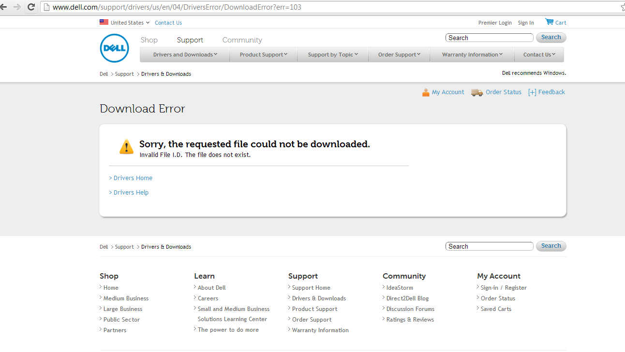
Task: Expand Warranty Information dropdown
Action: coord(472,55)
